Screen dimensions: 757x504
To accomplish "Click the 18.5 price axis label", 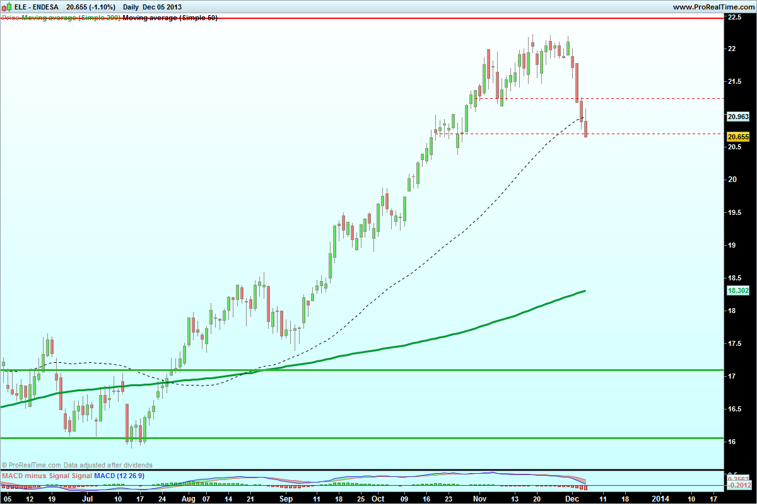I will 734,279.
